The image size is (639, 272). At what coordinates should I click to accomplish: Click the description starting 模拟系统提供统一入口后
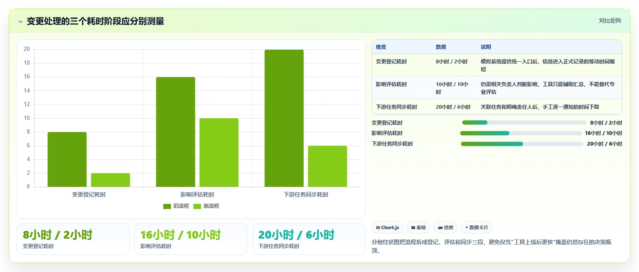548,66
